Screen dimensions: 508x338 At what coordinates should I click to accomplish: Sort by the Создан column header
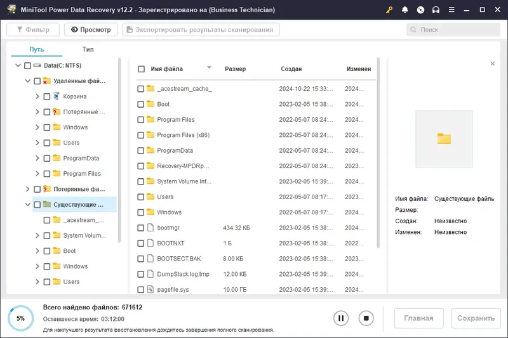(291, 69)
